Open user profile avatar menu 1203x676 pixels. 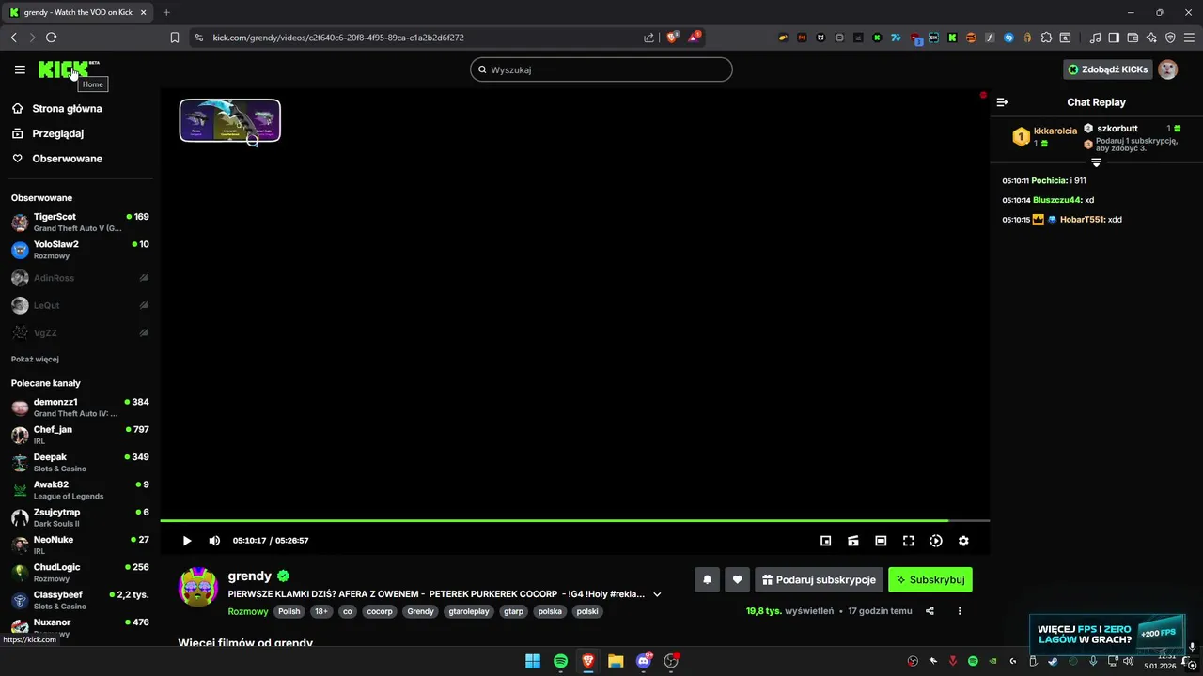(1168, 69)
